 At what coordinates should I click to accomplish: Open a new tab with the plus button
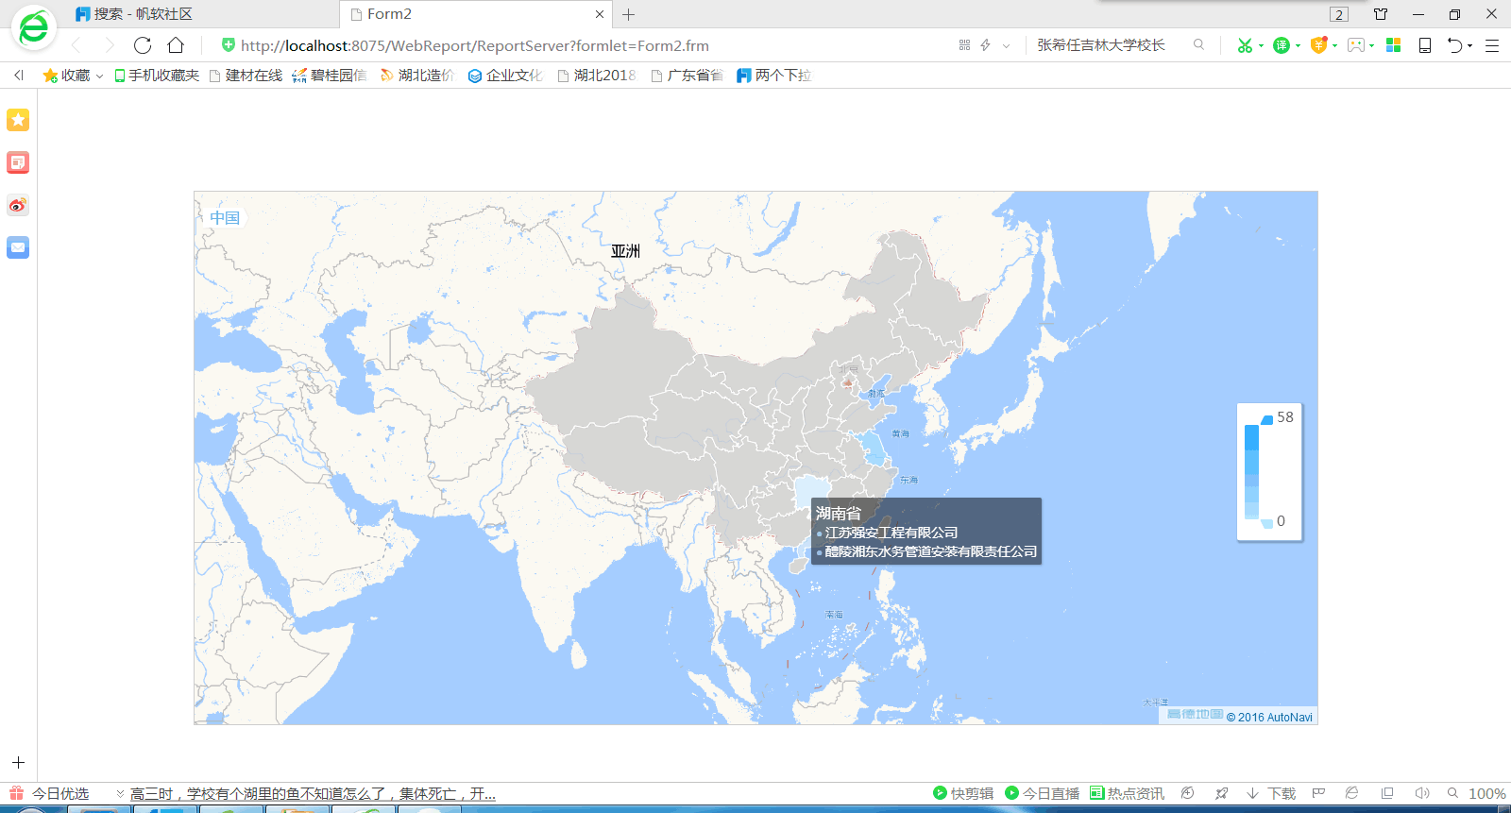click(x=629, y=14)
